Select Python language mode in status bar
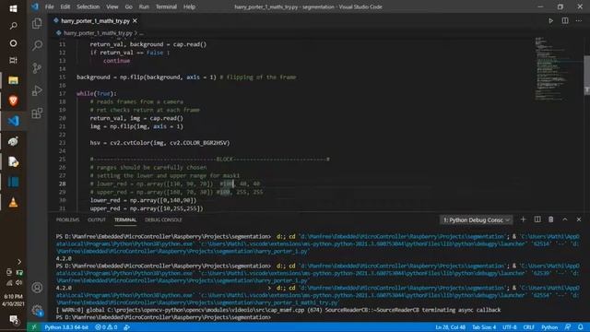The image size is (590, 332). pos(549,327)
